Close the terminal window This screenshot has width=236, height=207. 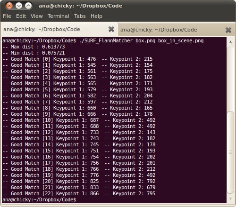coord(9,6)
